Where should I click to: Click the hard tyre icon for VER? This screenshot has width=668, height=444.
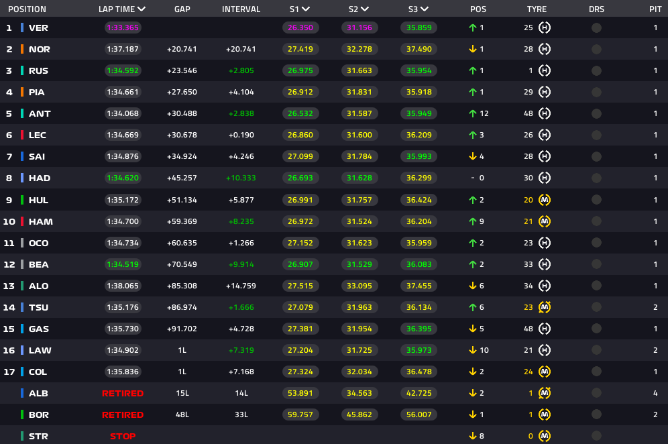click(x=545, y=27)
